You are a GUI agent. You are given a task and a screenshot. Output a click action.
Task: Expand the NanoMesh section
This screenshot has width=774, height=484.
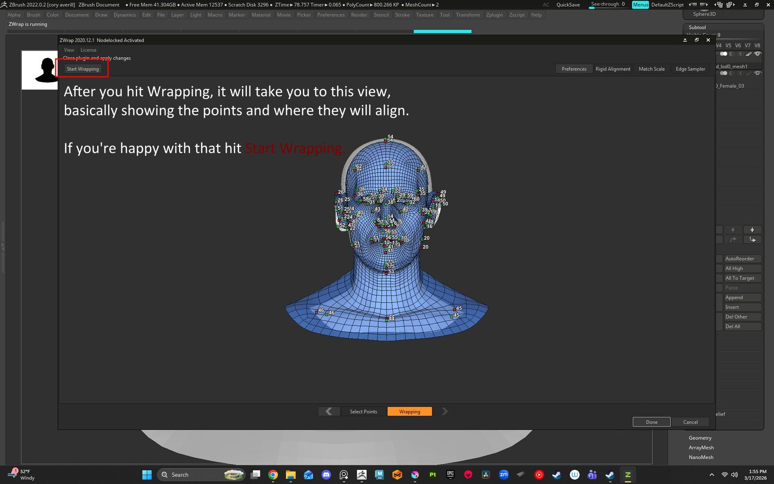700,457
